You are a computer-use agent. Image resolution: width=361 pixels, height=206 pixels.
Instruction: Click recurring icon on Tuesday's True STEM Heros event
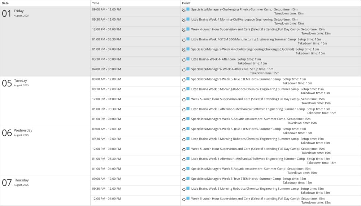tap(184, 80)
